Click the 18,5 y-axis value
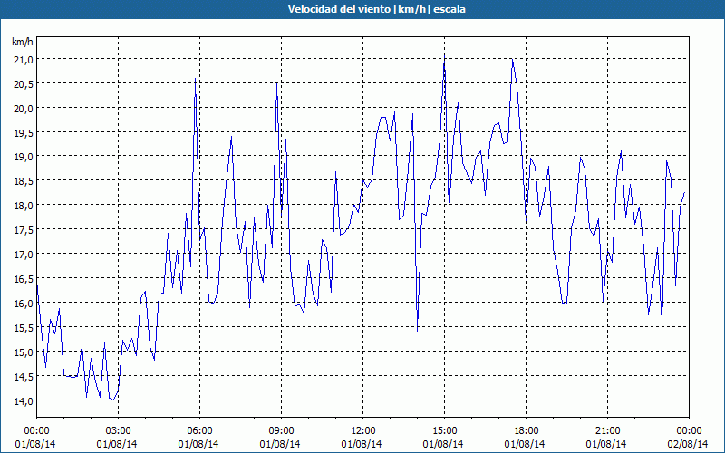 point(24,180)
